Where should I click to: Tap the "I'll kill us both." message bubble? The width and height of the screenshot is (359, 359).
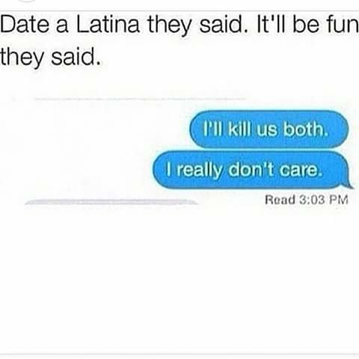click(269, 129)
